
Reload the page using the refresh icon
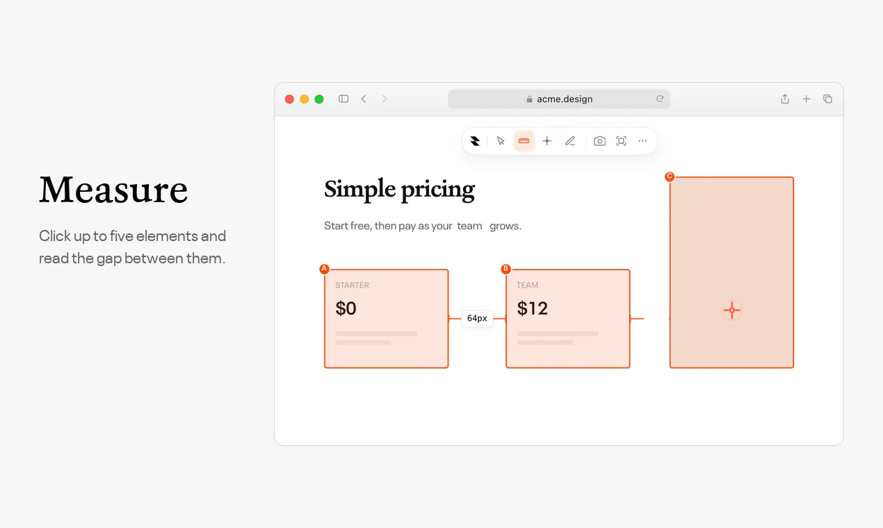[x=660, y=99]
